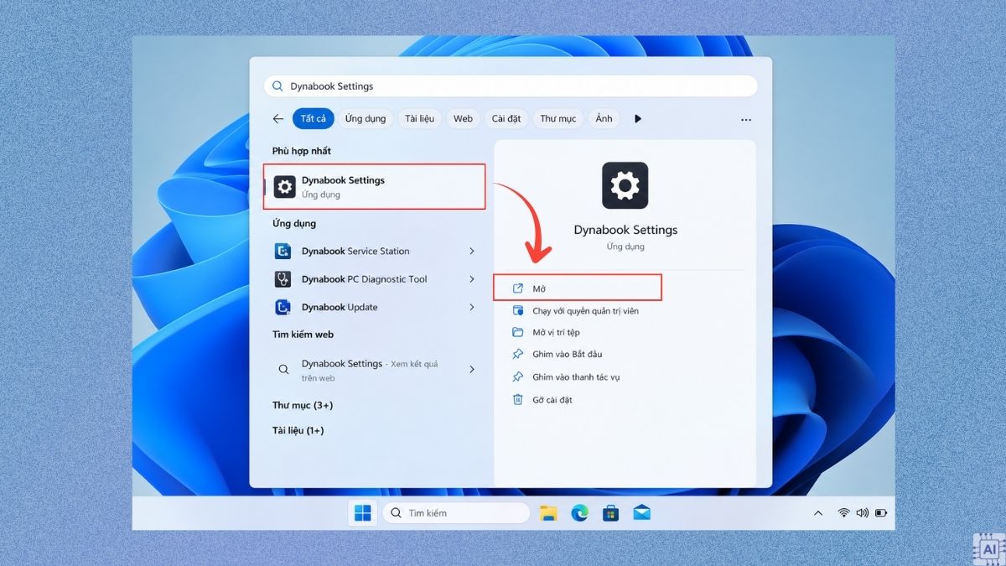Image resolution: width=1006 pixels, height=566 pixels.
Task: Click the large Dynabook Settings gear icon
Action: [x=625, y=185]
